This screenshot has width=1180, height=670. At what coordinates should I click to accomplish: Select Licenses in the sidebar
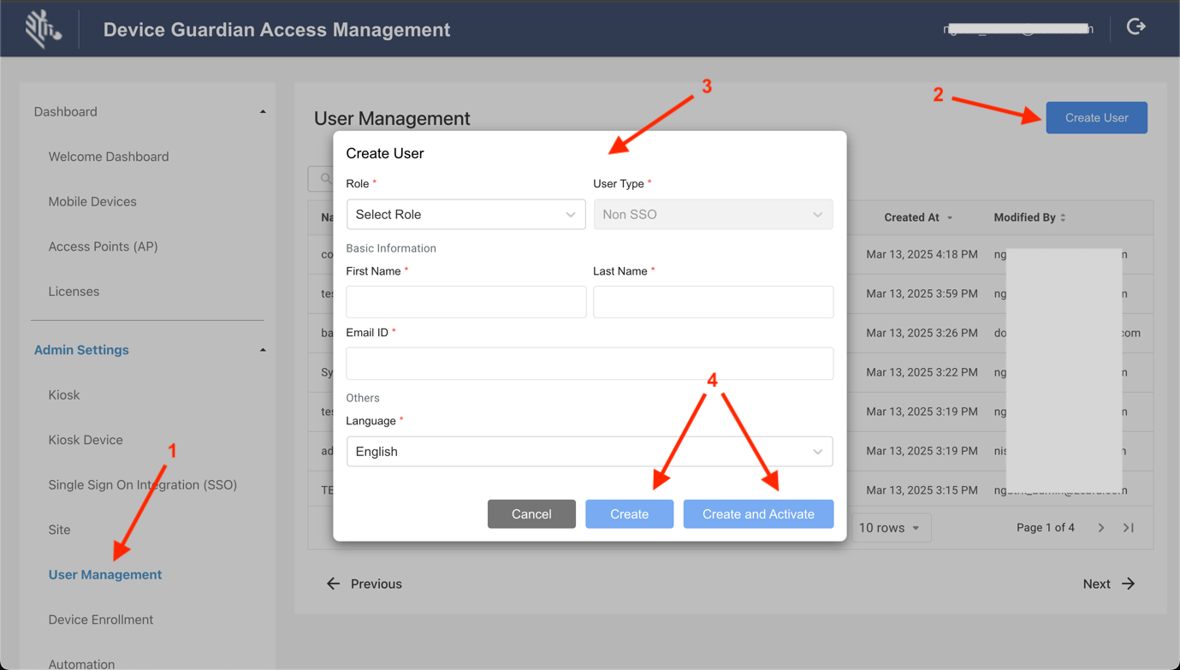point(74,292)
